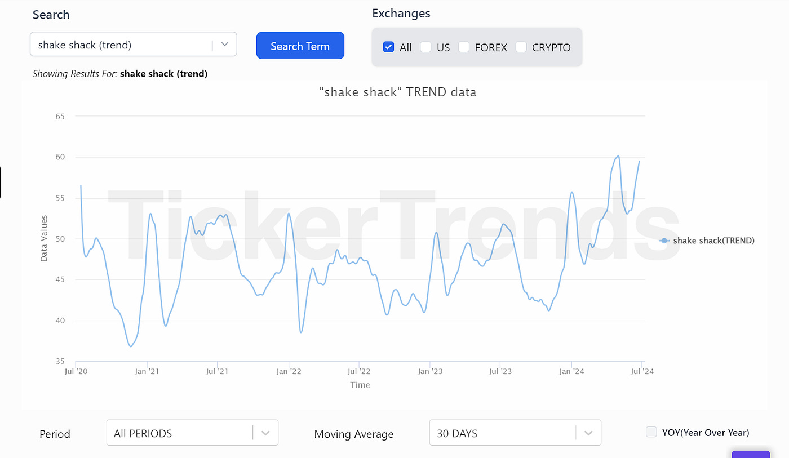Click the legend's blue series marker
This screenshot has height=458, width=789.
coord(664,241)
